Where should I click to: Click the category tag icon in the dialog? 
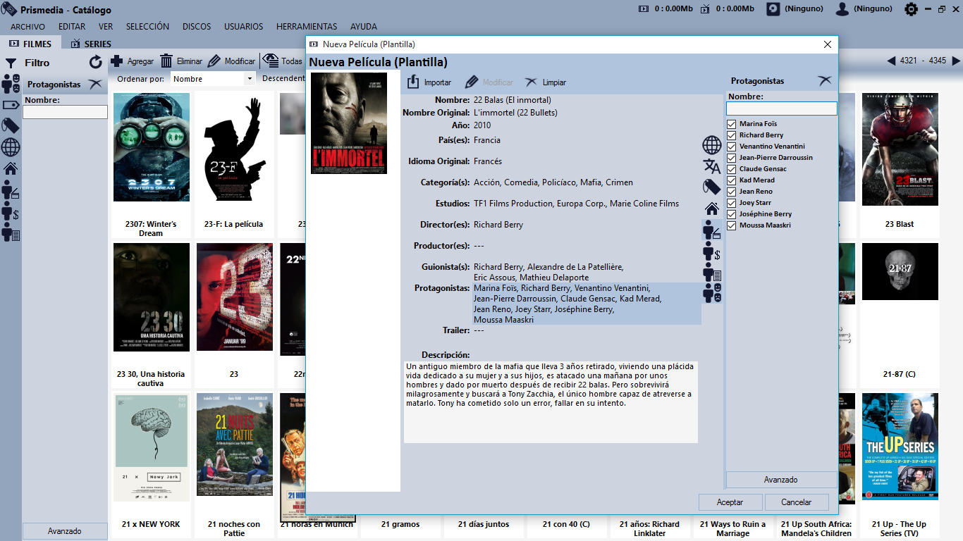[x=711, y=187]
